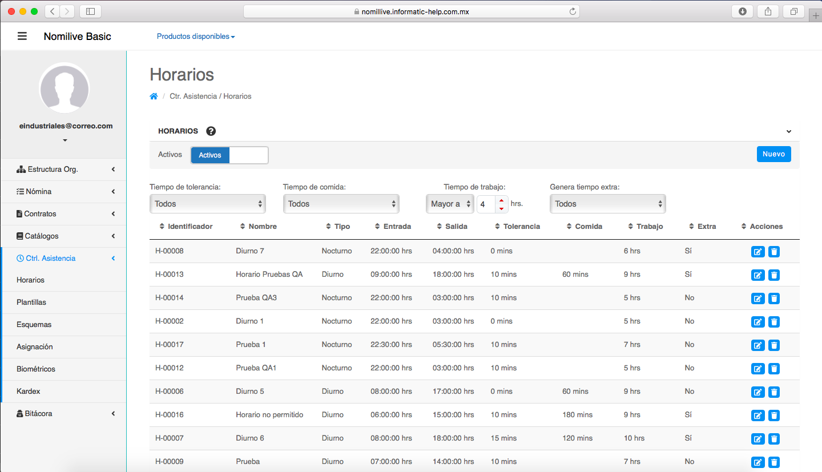822x472 pixels.
Task: Toggle the Activos switch
Action: tap(229, 155)
